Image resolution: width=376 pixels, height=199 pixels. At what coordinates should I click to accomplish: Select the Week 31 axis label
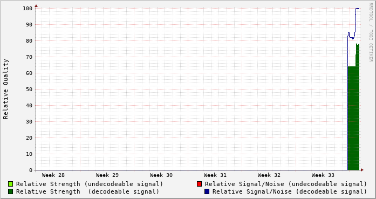[x=215, y=175]
